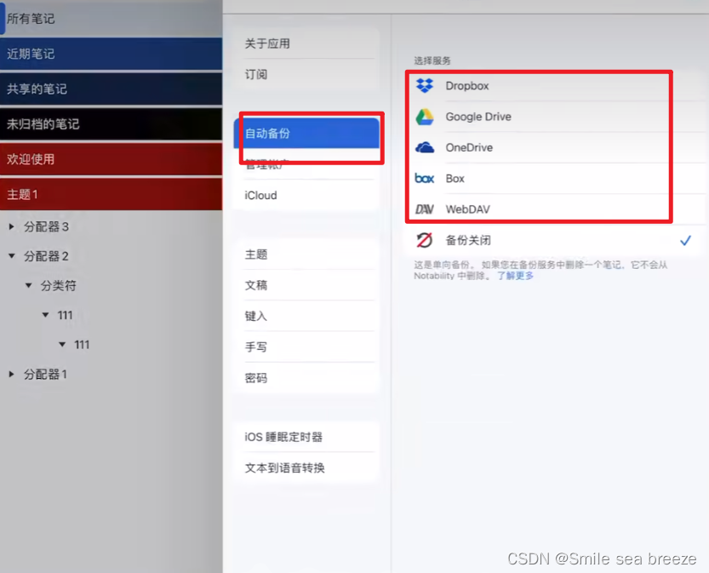Select 共享的笔记 in sidebar
Screen dimensions: 709x573
[x=111, y=89]
